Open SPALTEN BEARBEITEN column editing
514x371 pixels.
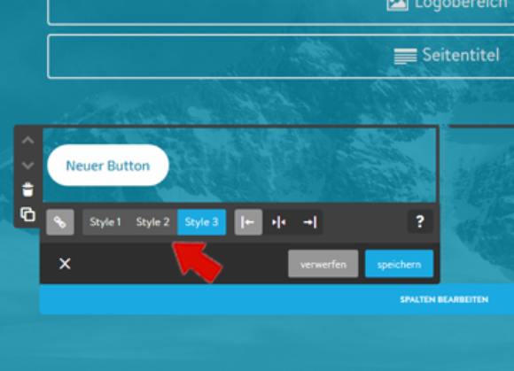tap(444, 299)
